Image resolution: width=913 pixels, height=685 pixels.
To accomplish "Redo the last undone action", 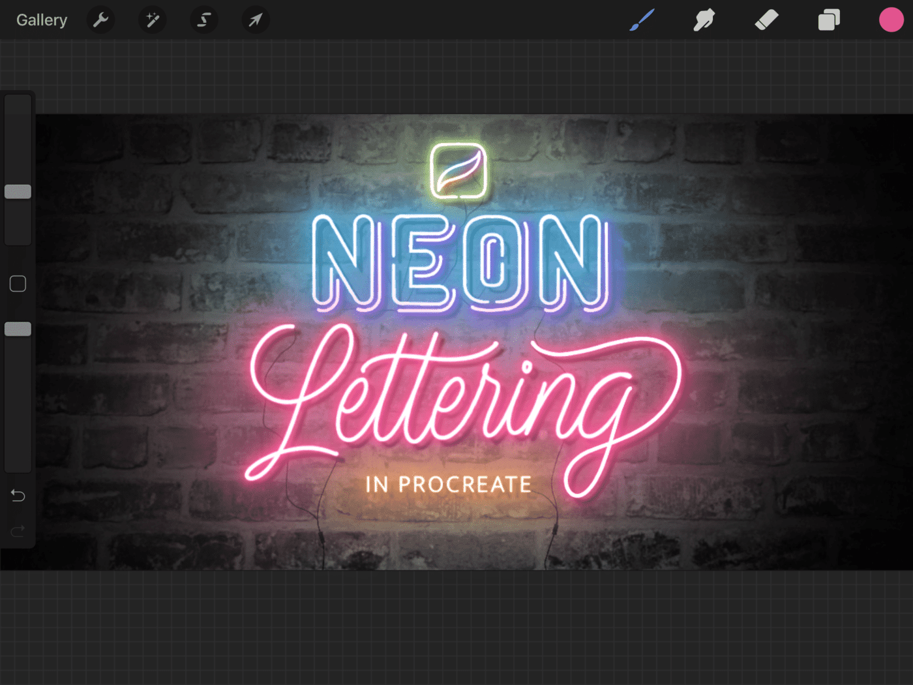I will pyautogui.click(x=18, y=530).
